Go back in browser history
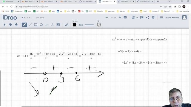191x107 pixels. click(3, 7)
